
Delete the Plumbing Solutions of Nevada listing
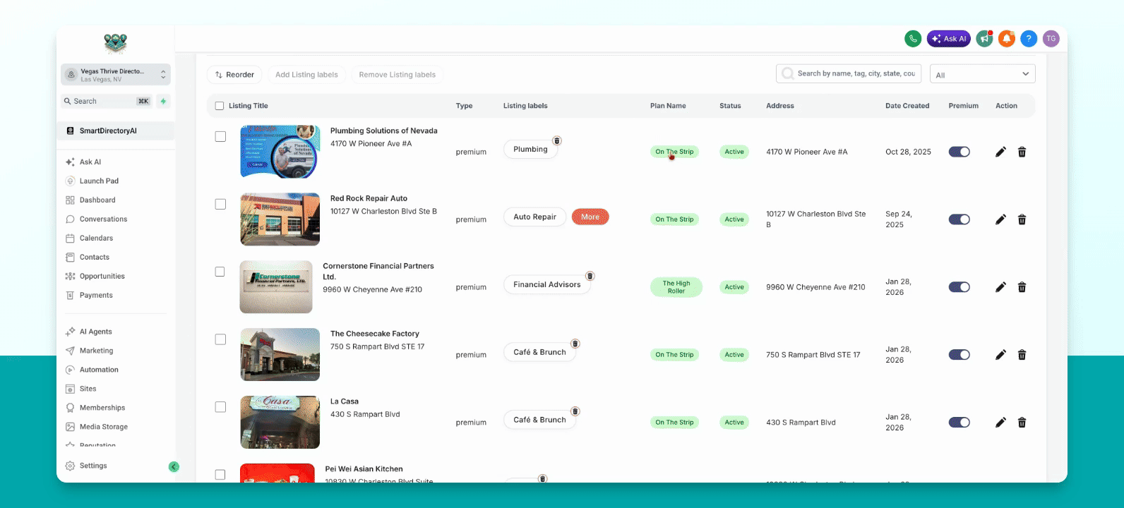pos(1022,152)
